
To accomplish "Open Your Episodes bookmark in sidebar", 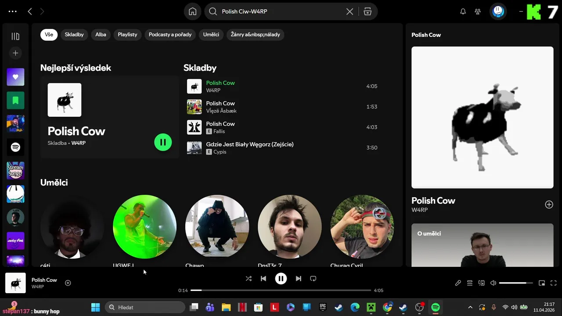I will [x=15, y=101].
